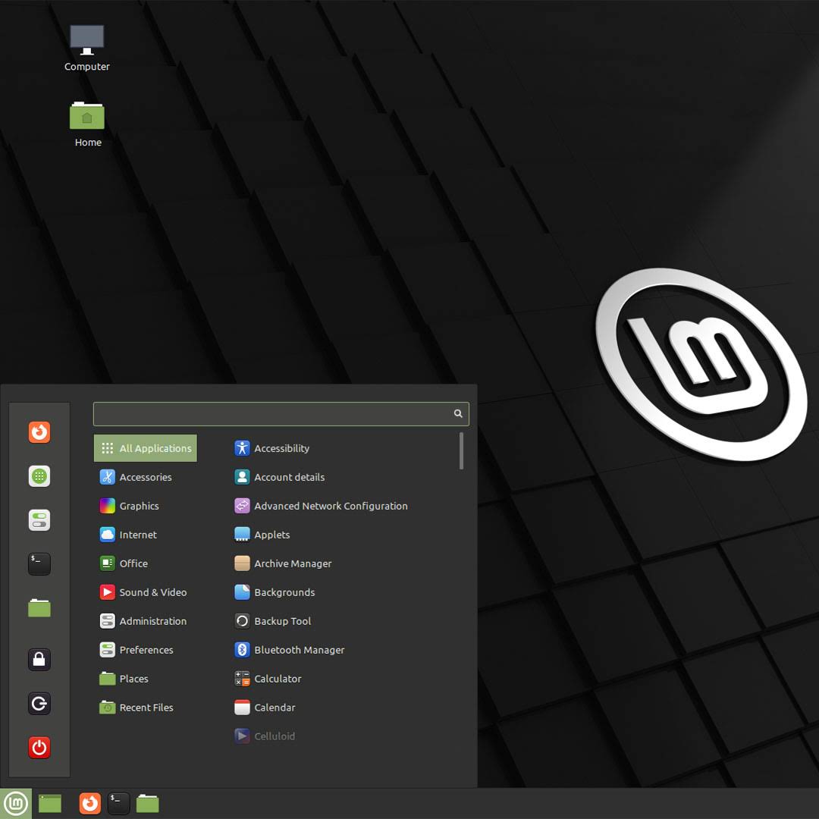Select the Sound & Video category

pyautogui.click(x=152, y=592)
